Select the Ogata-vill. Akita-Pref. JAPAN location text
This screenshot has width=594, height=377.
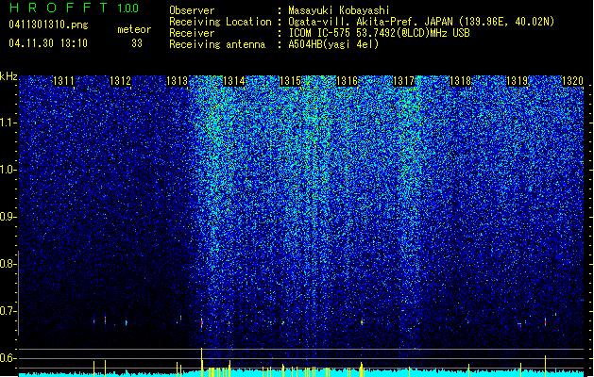point(421,22)
